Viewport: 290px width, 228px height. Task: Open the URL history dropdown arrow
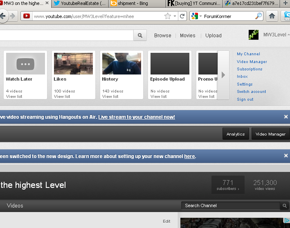(175, 16)
